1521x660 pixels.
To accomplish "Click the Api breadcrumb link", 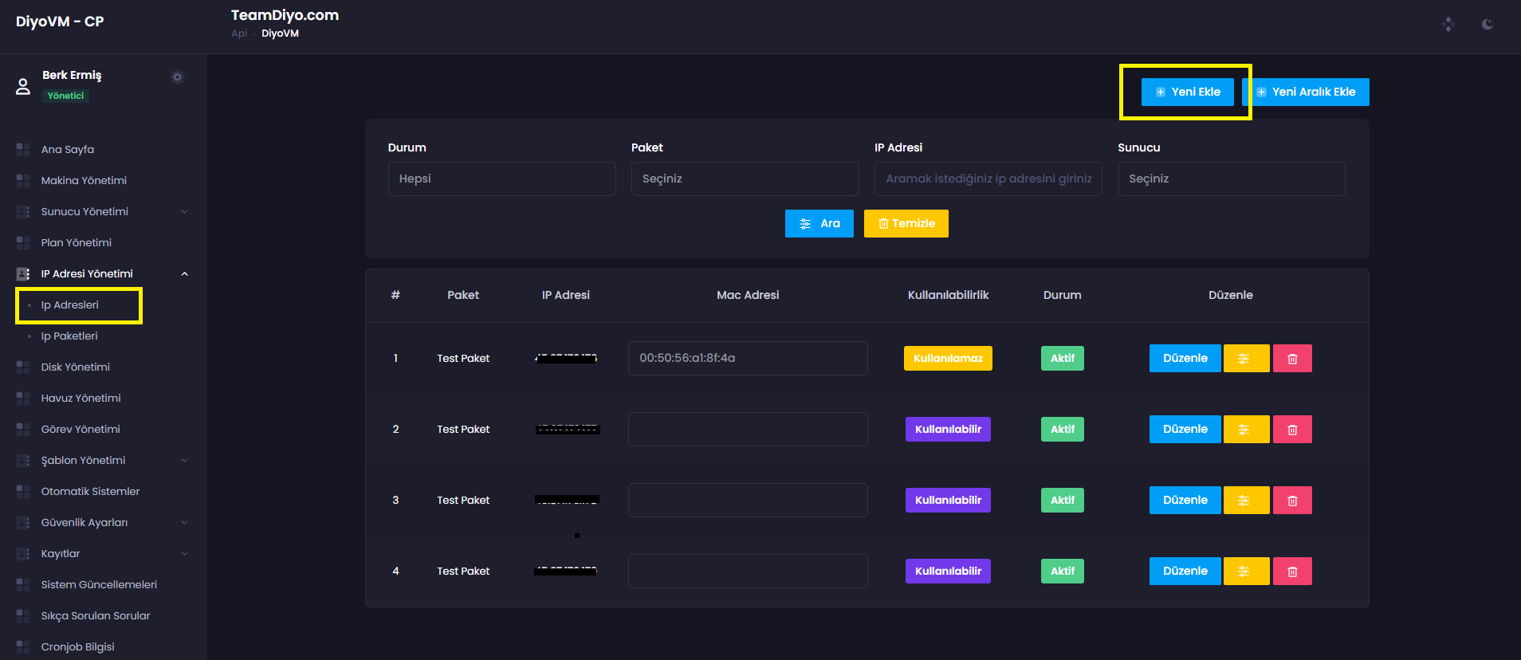I will pos(239,33).
